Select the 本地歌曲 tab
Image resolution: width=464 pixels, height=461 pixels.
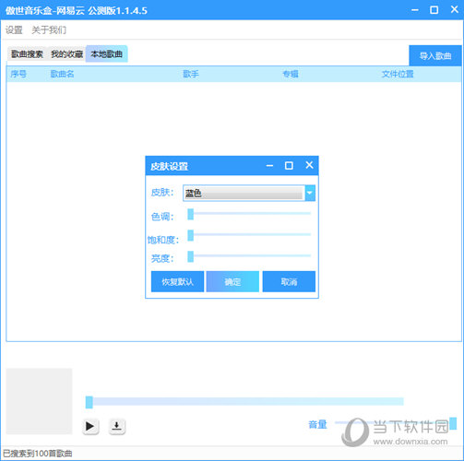pos(106,54)
